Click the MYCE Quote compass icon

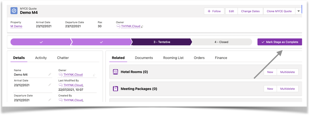[14, 11]
